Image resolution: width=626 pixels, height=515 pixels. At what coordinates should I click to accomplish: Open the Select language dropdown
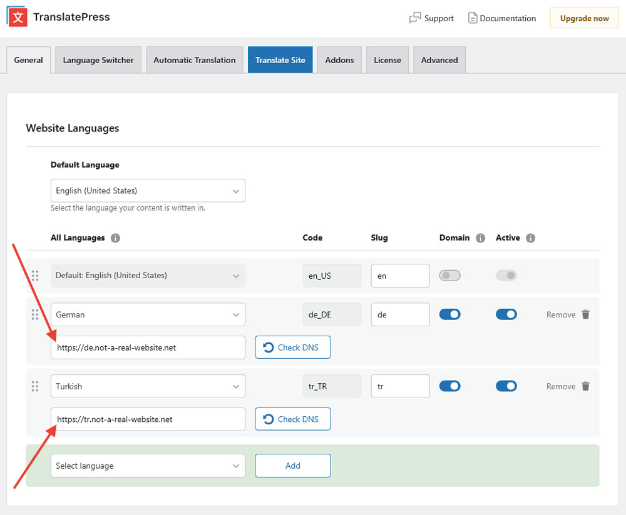(148, 466)
